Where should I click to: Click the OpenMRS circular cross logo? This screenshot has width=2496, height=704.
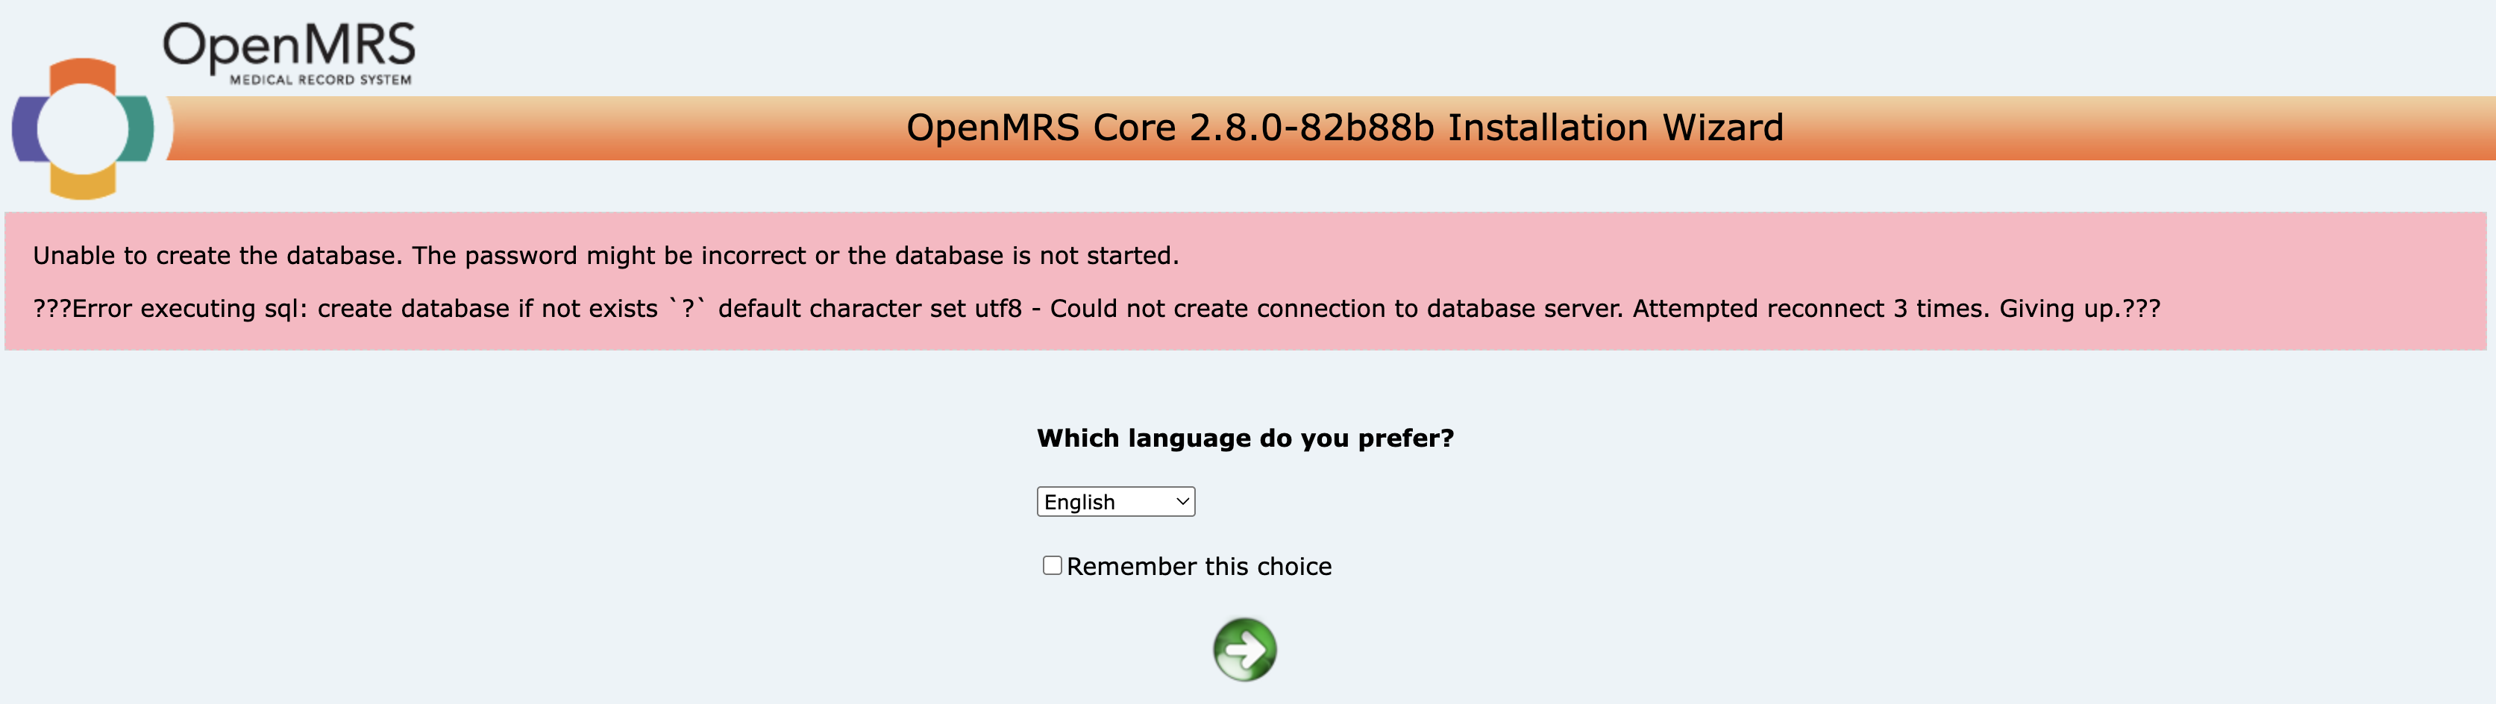pyautogui.click(x=84, y=129)
